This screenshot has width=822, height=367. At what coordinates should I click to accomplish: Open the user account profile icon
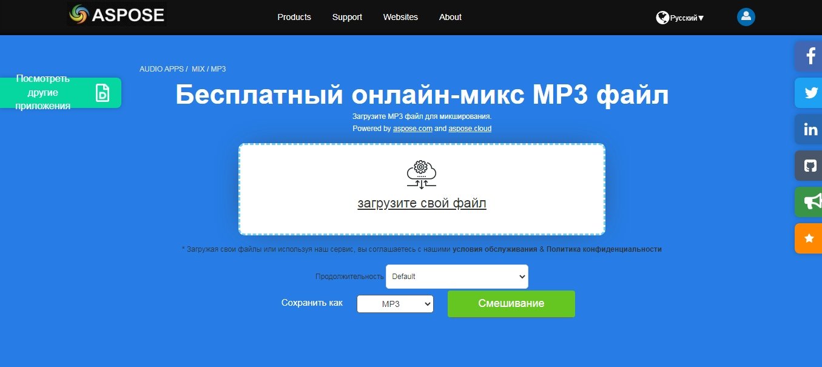746,17
